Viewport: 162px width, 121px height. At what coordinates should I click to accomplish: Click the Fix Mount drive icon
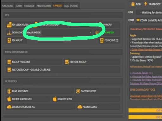9,40
